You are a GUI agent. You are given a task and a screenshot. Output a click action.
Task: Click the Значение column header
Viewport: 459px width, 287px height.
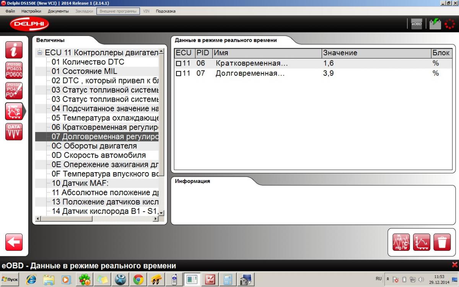click(376, 53)
